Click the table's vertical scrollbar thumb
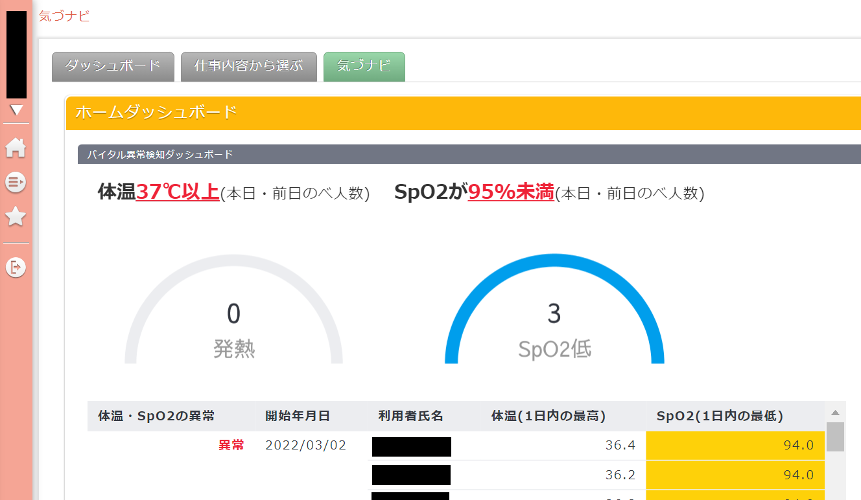 pos(835,437)
